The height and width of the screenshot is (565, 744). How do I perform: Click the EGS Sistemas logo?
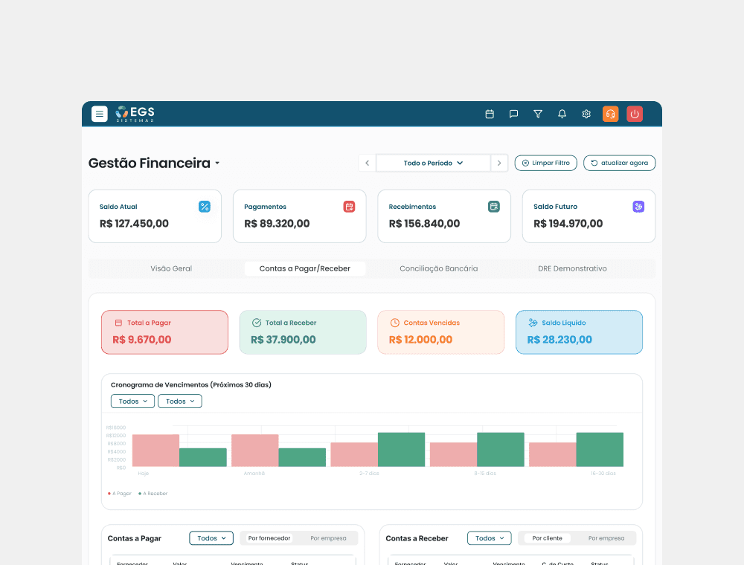135,114
